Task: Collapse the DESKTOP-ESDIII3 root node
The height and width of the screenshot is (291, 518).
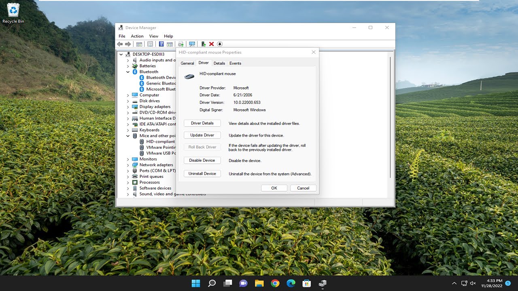Action: (x=121, y=54)
